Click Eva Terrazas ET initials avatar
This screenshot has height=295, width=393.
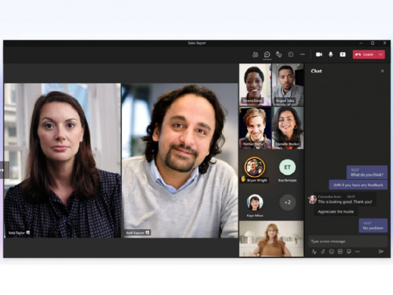pyautogui.click(x=287, y=167)
